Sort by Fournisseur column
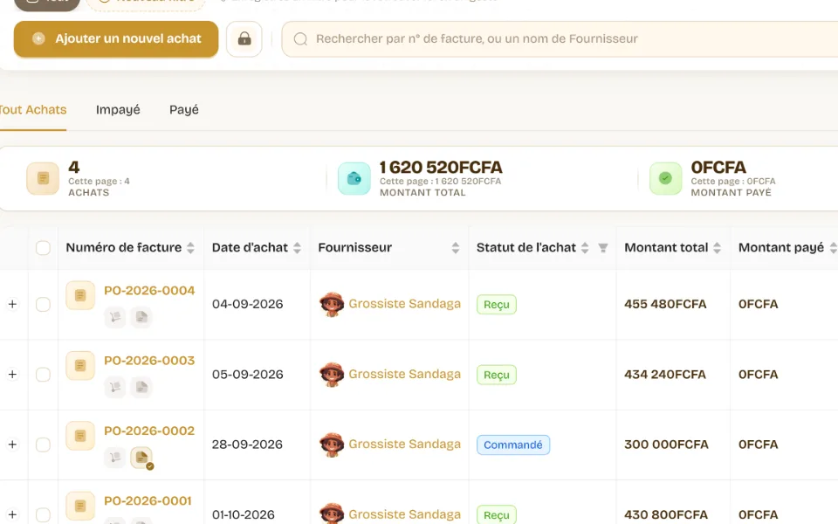The width and height of the screenshot is (838, 524). click(x=456, y=248)
